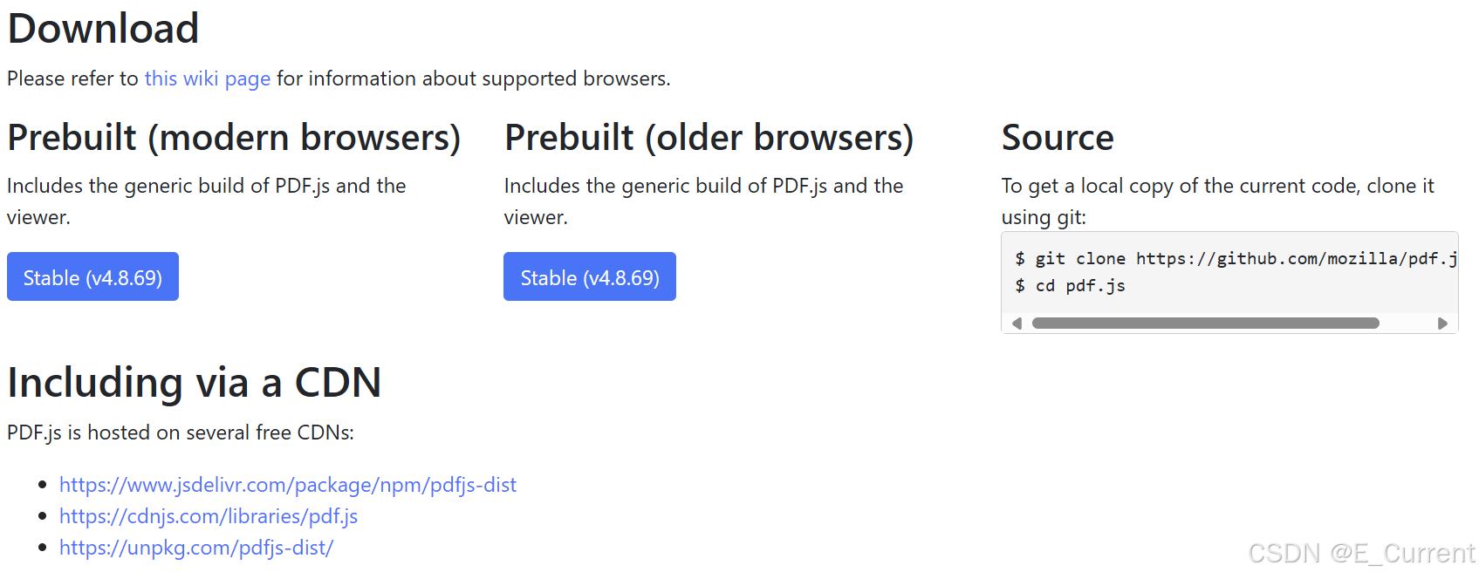Image resolution: width=1479 pixels, height=579 pixels.
Task: Visit the unpkg.com pdfjs-dist link
Action: 196,548
